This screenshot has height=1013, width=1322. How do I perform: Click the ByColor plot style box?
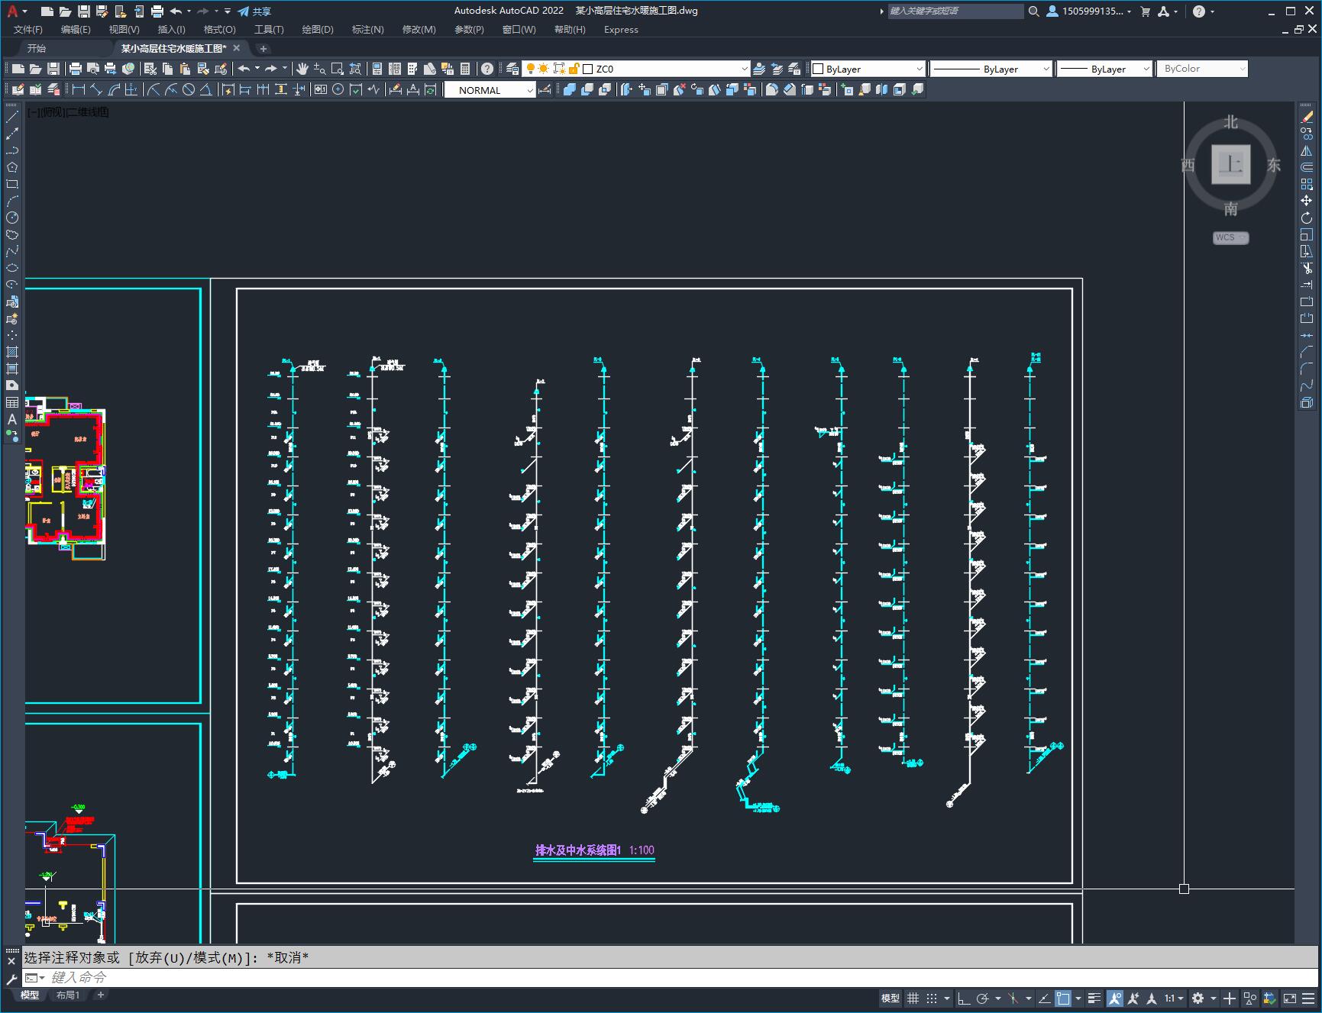point(1202,69)
